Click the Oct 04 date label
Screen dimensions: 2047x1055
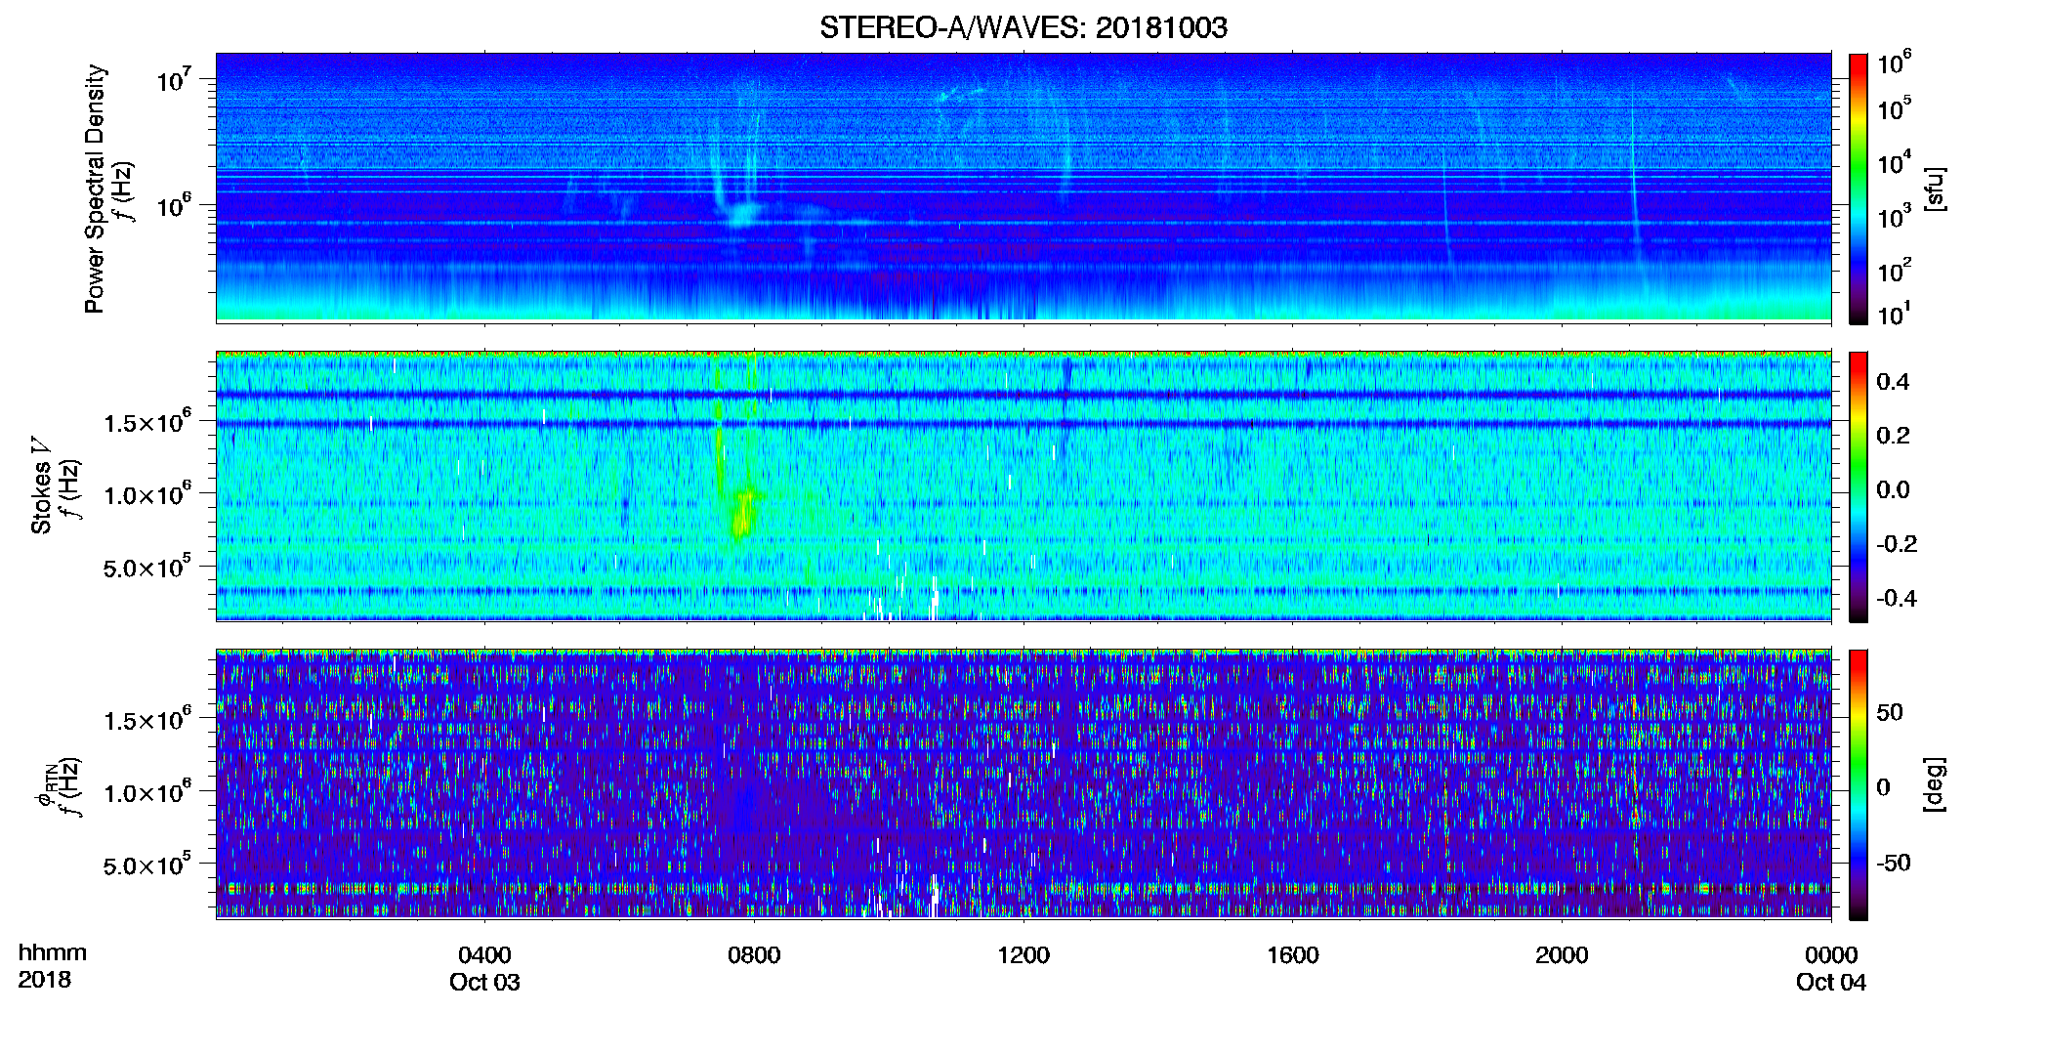(1831, 983)
